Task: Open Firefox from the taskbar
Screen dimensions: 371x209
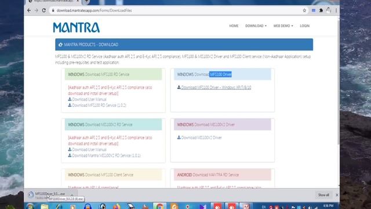Action: 117,207
